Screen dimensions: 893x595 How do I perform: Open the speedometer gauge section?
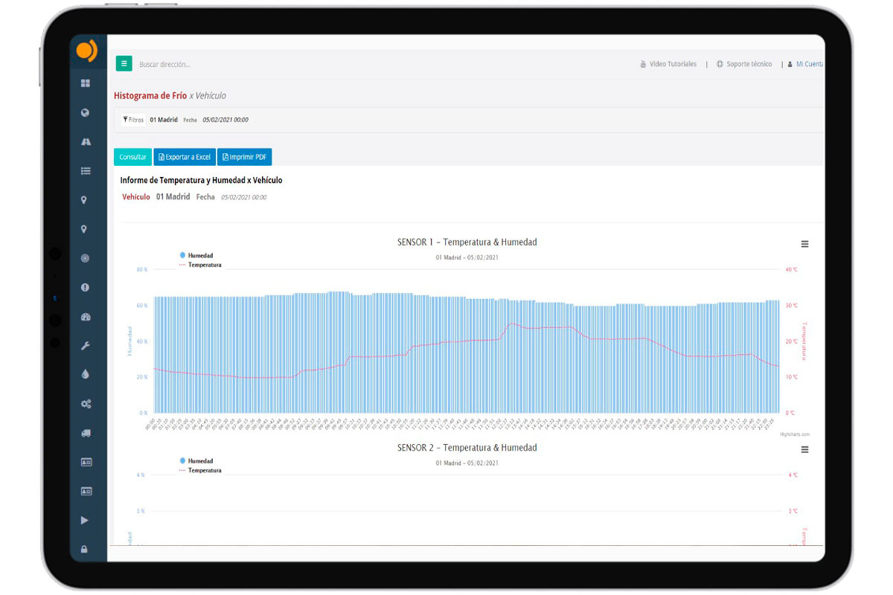[86, 317]
